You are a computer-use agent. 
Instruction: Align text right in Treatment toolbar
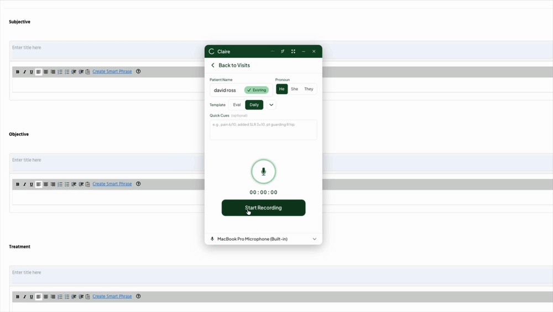click(53, 297)
